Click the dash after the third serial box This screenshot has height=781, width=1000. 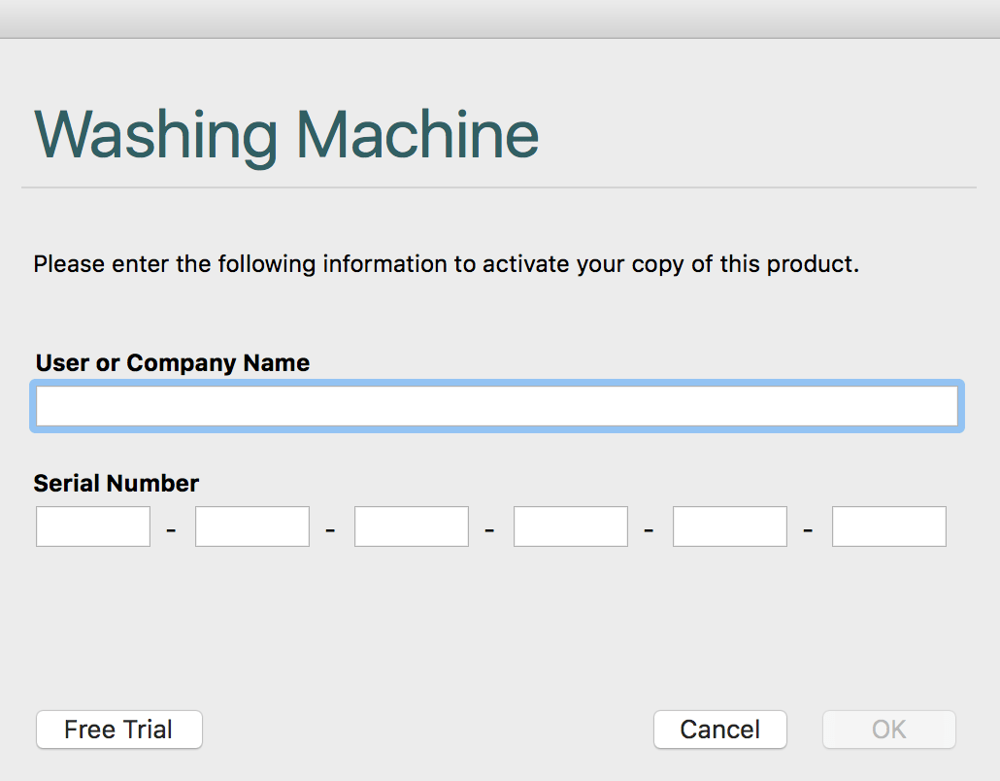(x=490, y=530)
